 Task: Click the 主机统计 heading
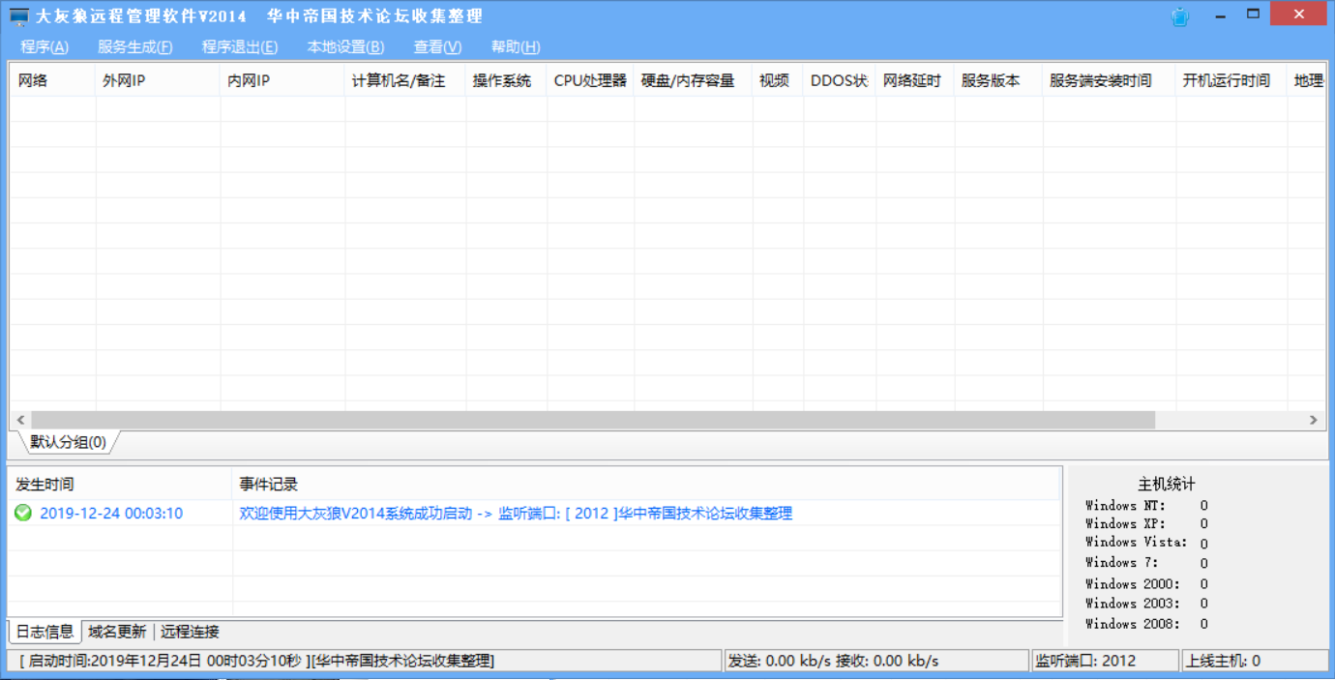pos(1166,484)
